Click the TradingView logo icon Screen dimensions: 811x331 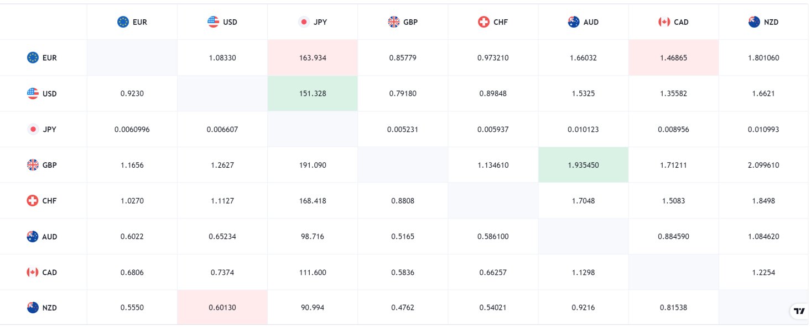pos(799,311)
